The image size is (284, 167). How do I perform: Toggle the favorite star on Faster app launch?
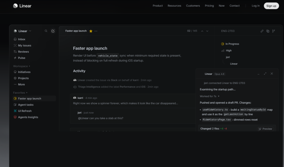[x=91, y=31]
